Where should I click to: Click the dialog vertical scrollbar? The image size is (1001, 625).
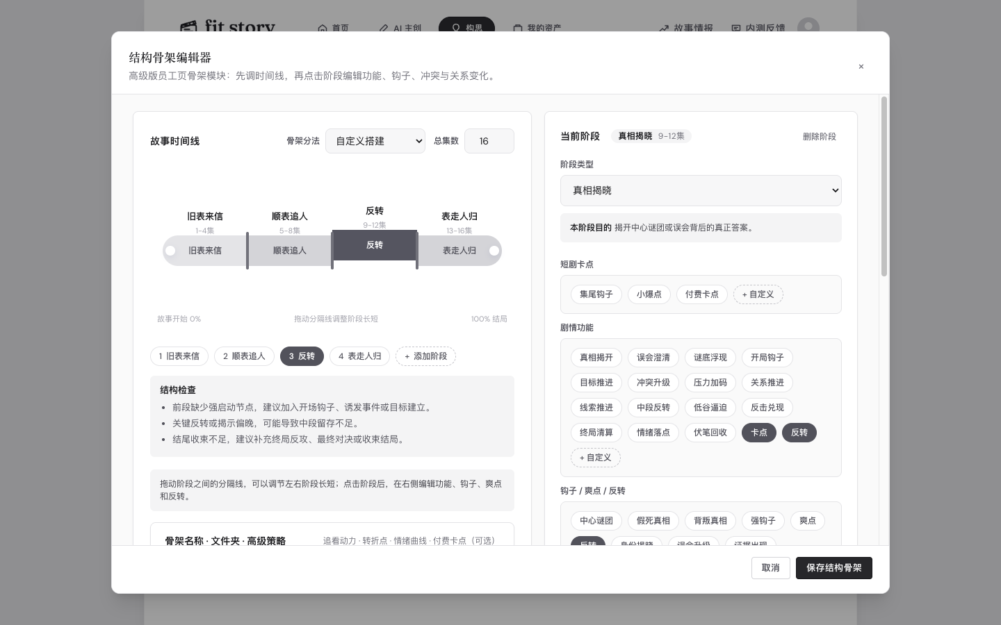click(884, 187)
